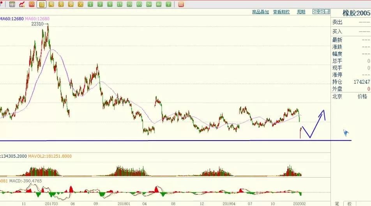This screenshot has height=206, width=371.
Task: Click the 201801 date axis label
Action: (x=124, y=204)
